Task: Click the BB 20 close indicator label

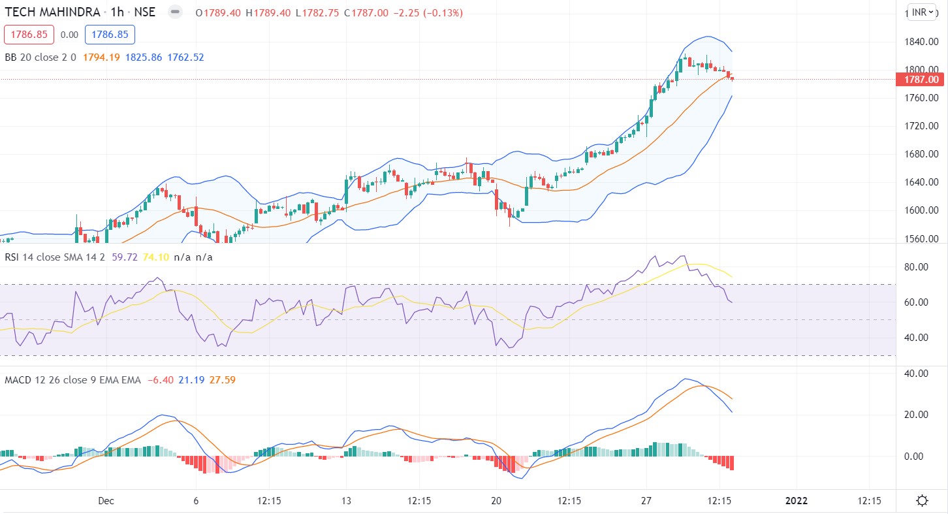Action: 40,57
